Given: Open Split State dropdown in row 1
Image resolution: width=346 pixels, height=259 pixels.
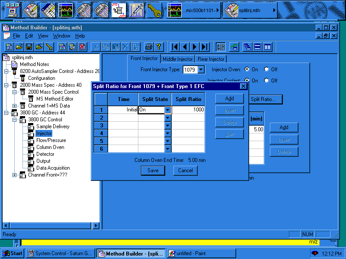Looking at the screenshot, I should pyautogui.click(x=168, y=110).
